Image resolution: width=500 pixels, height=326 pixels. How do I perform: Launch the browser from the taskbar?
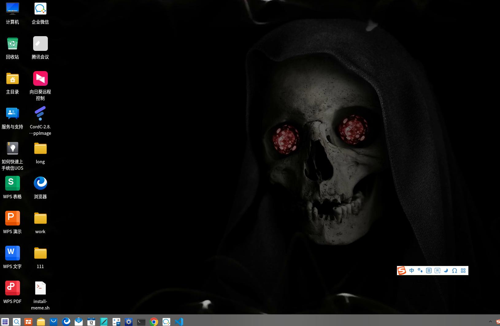click(x=66, y=322)
